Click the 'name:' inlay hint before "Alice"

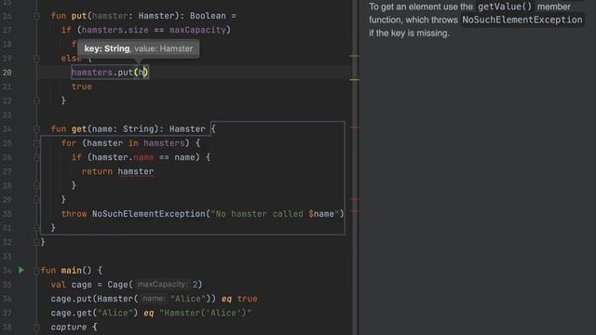(154, 299)
